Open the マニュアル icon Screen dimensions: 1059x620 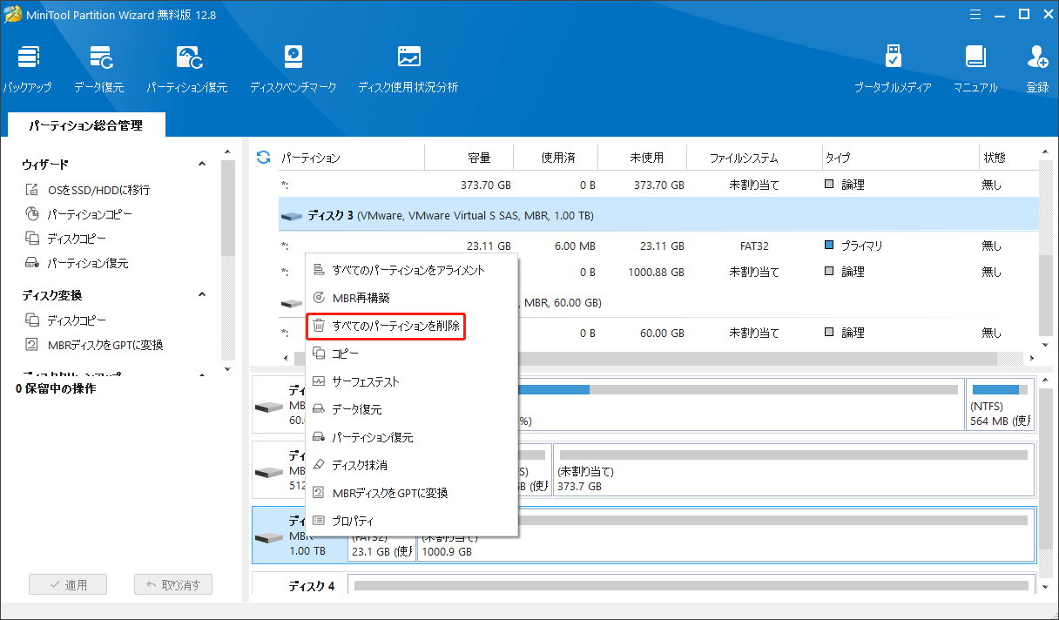(x=975, y=66)
